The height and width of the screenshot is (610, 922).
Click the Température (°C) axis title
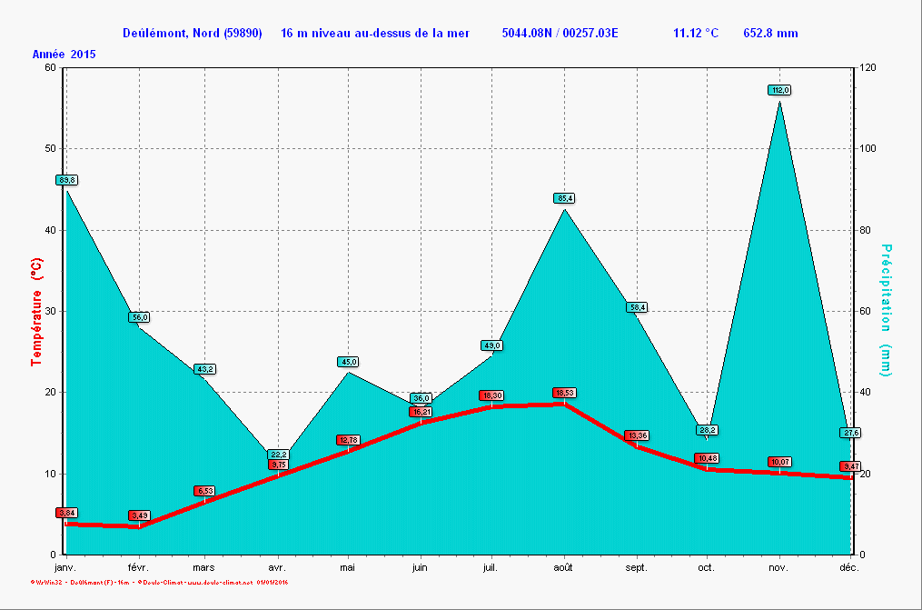pyautogui.click(x=36, y=311)
